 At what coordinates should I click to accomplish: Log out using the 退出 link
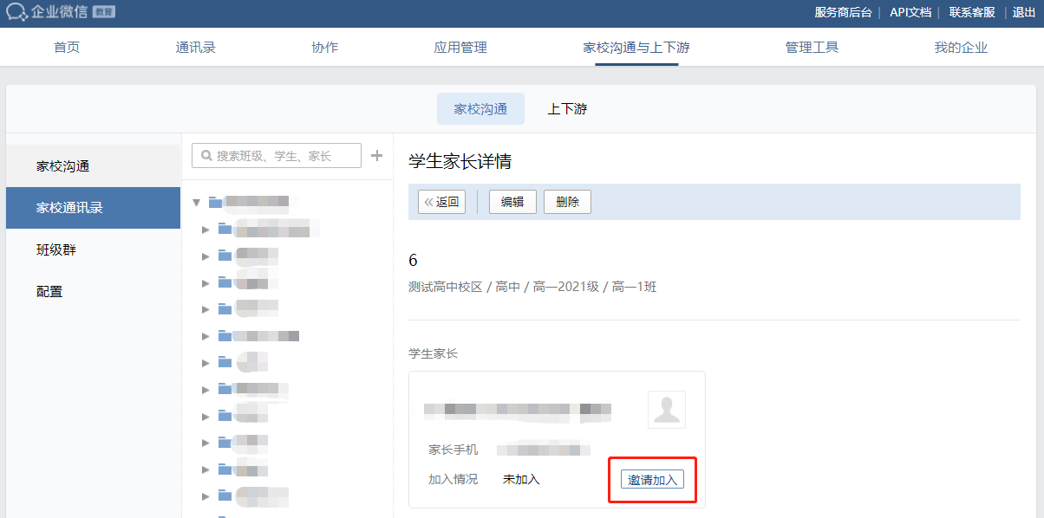(x=1024, y=12)
